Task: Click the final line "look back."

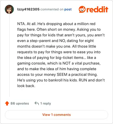Action: coord(26,86)
